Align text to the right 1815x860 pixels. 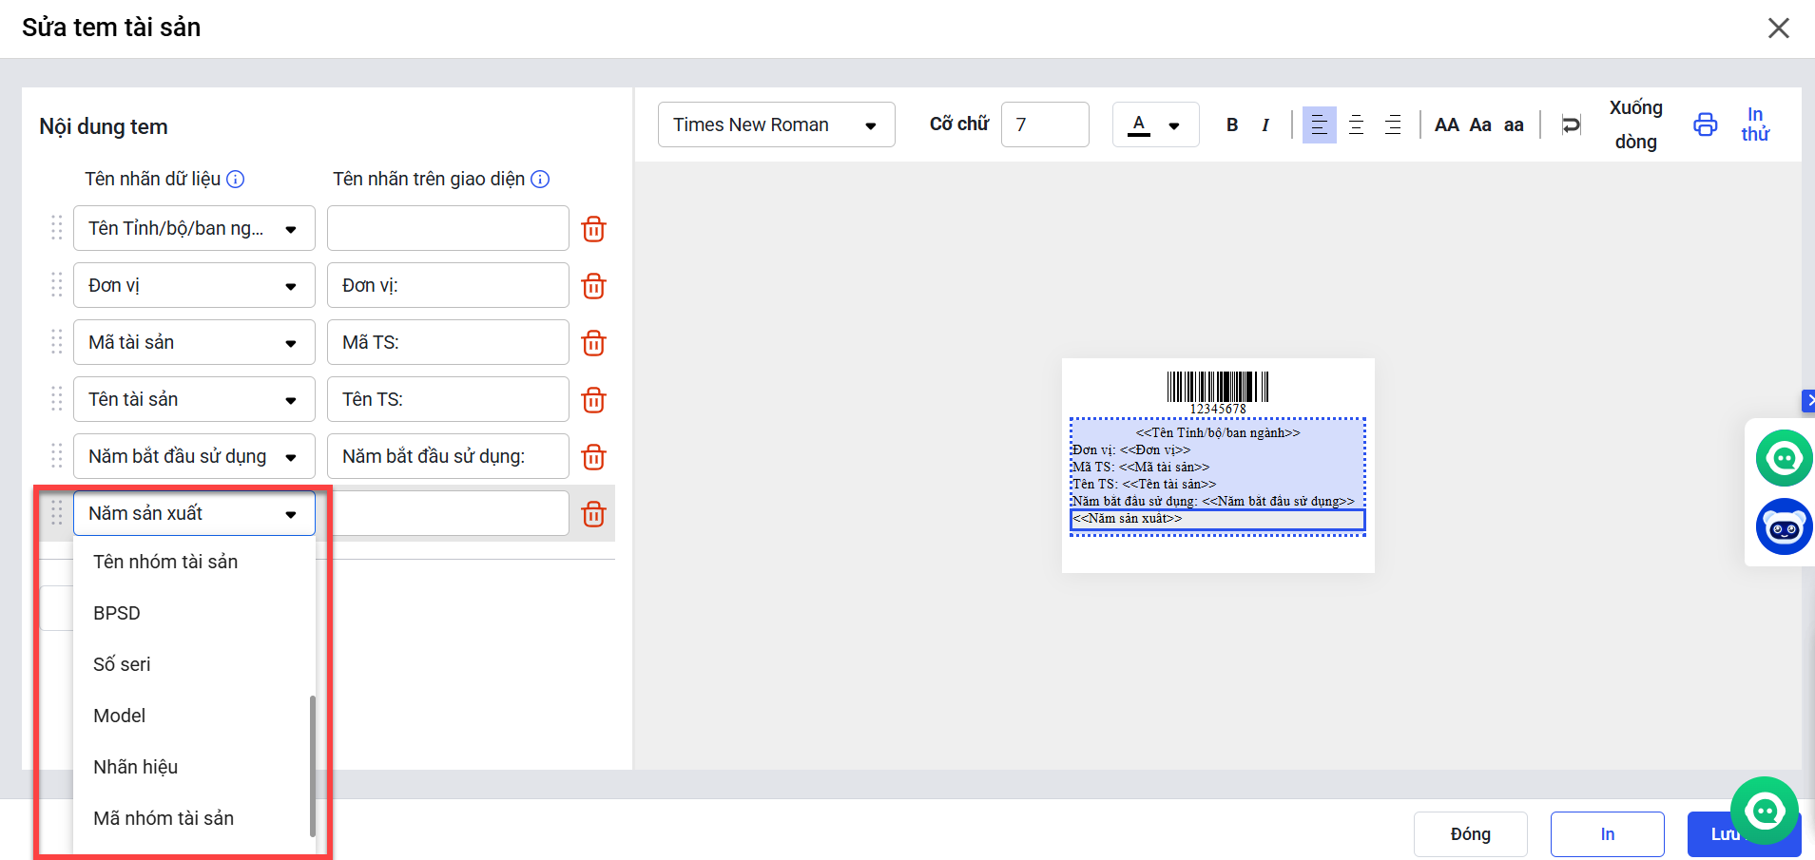pyautogui.click(x=1393, y=124)
